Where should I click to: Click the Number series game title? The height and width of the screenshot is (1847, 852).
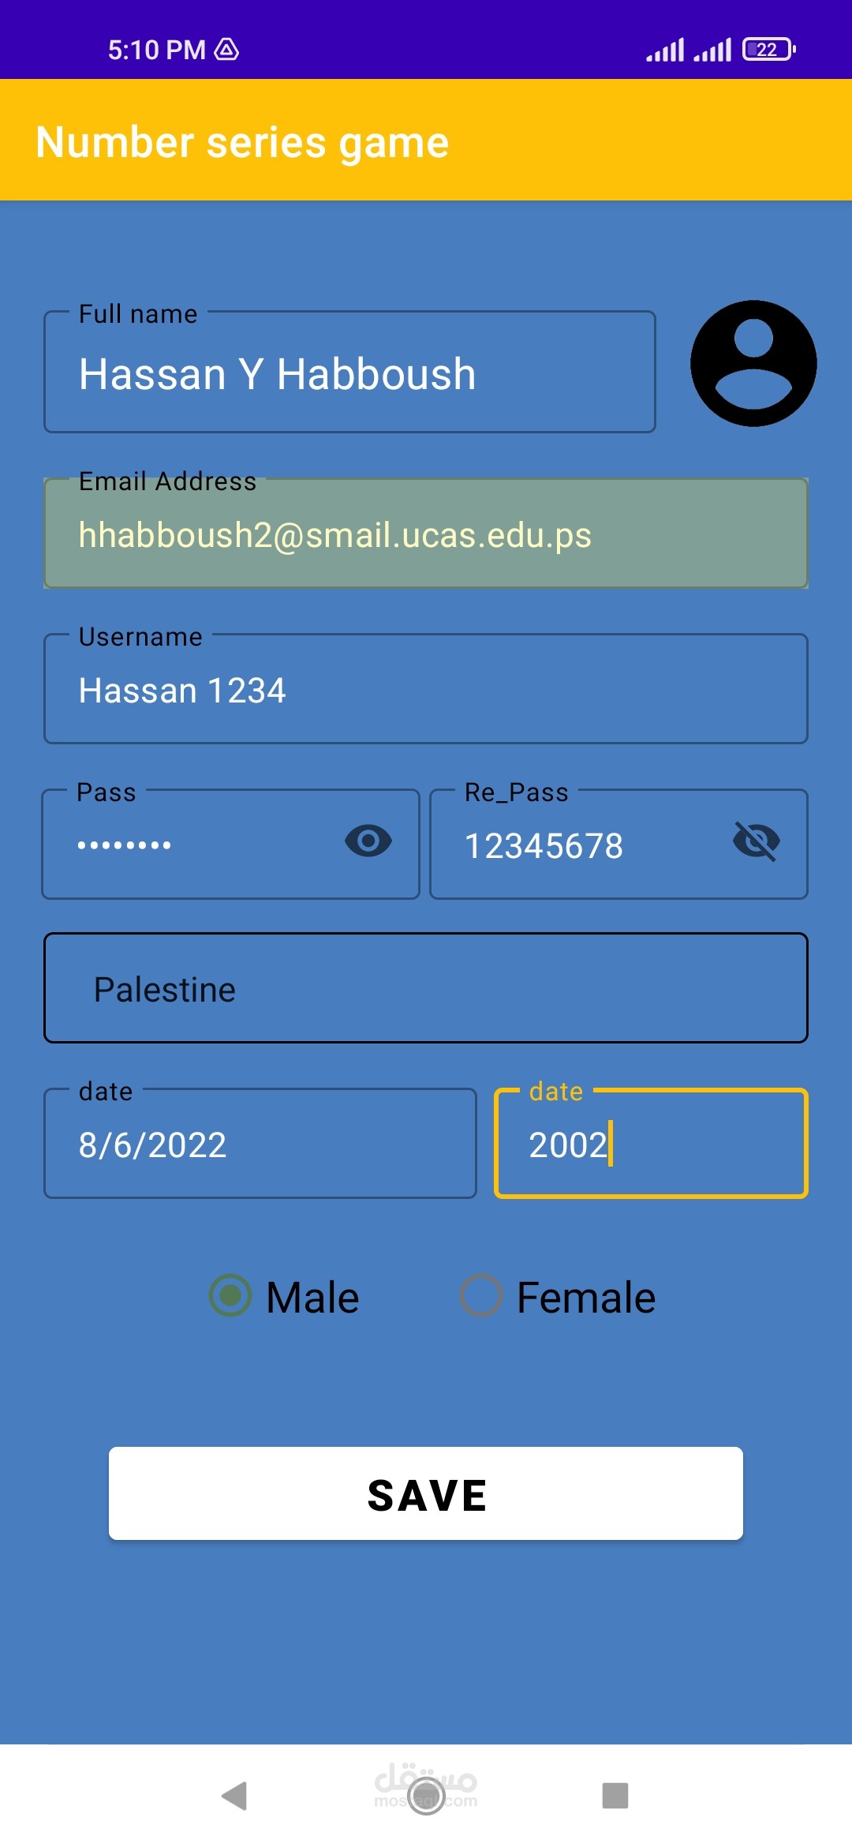pos(242,142)
